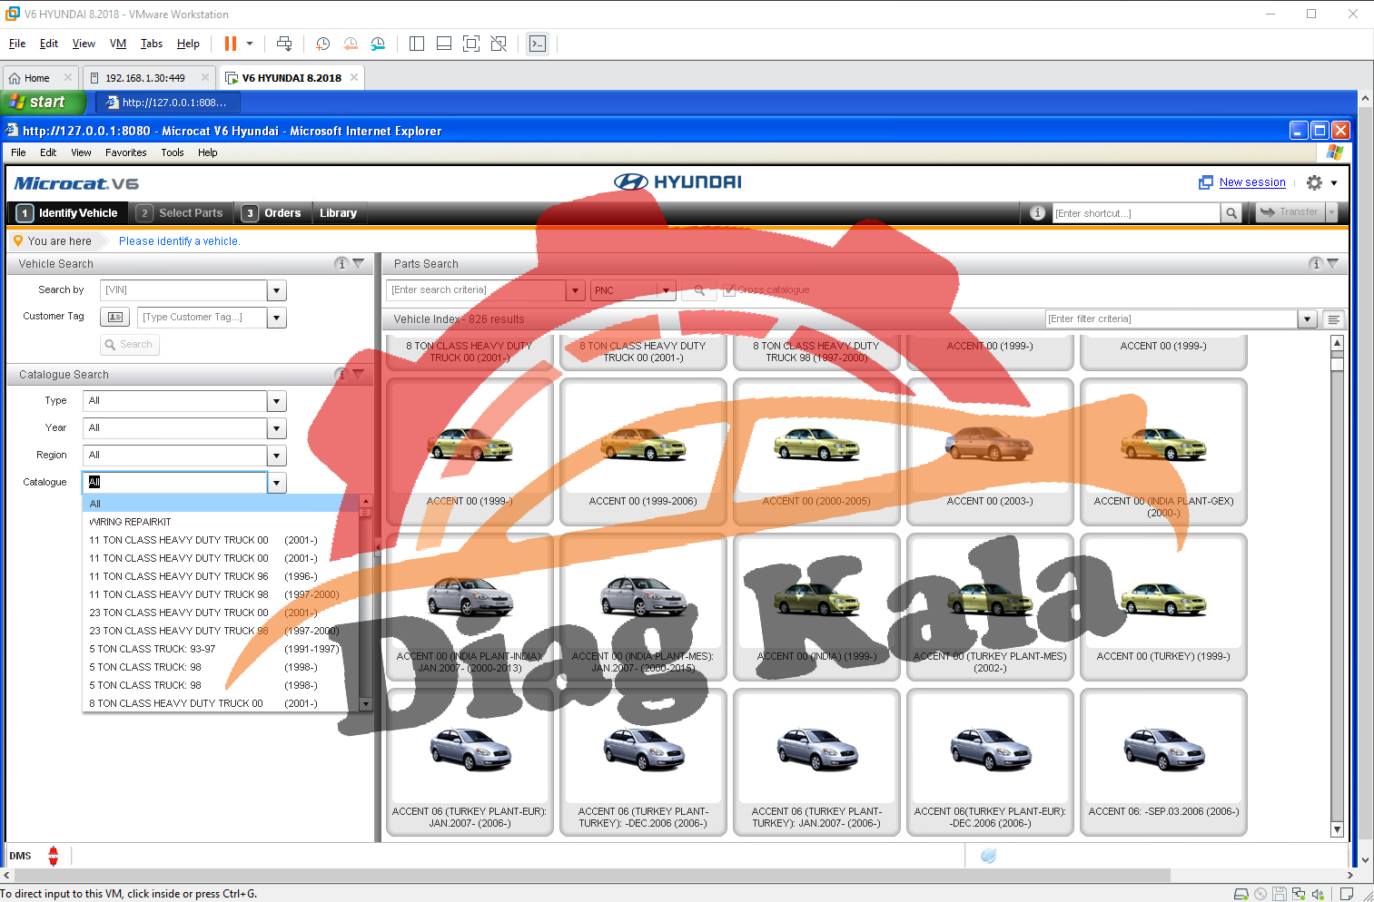This screenshot has height=902, width=1374.
Task: Click the New session link
Action: 1252,182
